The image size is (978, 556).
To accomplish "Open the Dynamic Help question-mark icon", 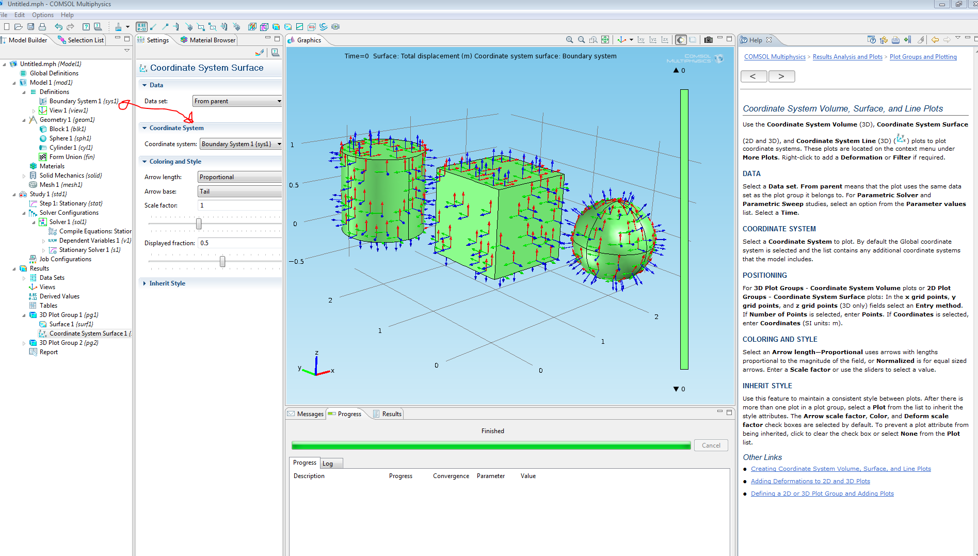I will click(86, 27).
